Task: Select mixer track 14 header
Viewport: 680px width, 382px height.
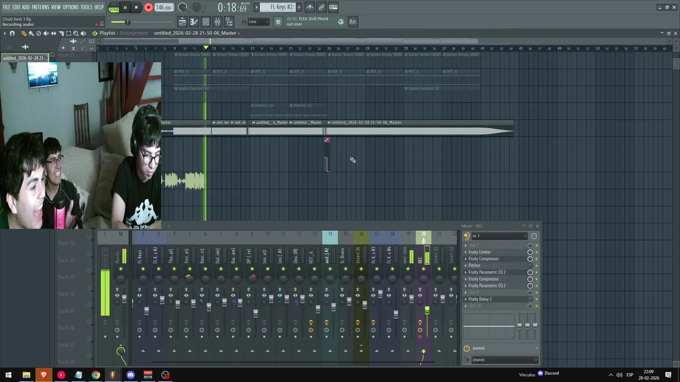Action: coord(330,237)
